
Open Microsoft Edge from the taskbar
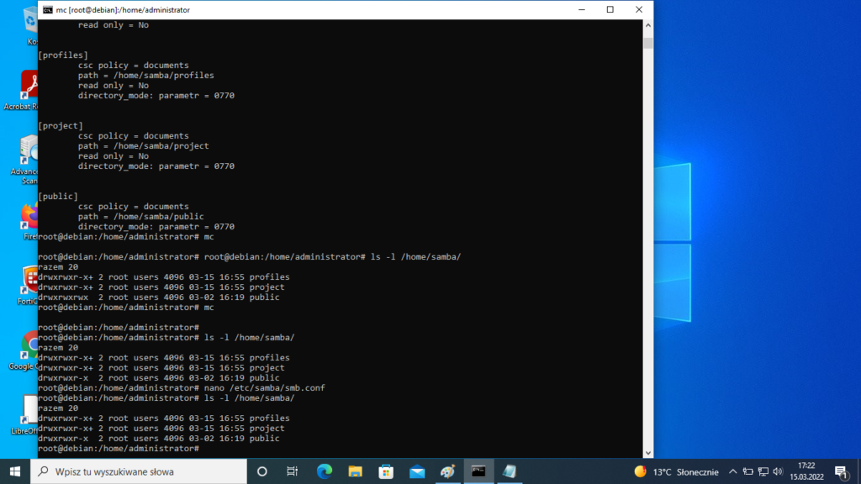tap(324, 471)
